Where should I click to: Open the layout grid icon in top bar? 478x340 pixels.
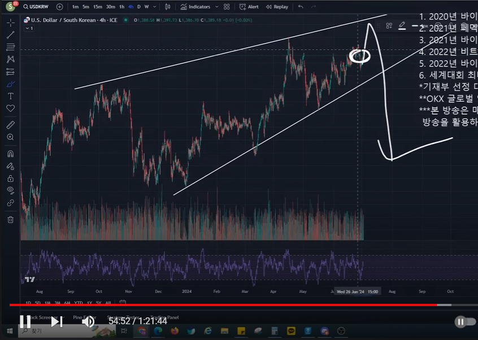pyautogui.click(x=227, y=7)
